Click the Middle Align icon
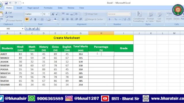 click(x=67, y=14)
